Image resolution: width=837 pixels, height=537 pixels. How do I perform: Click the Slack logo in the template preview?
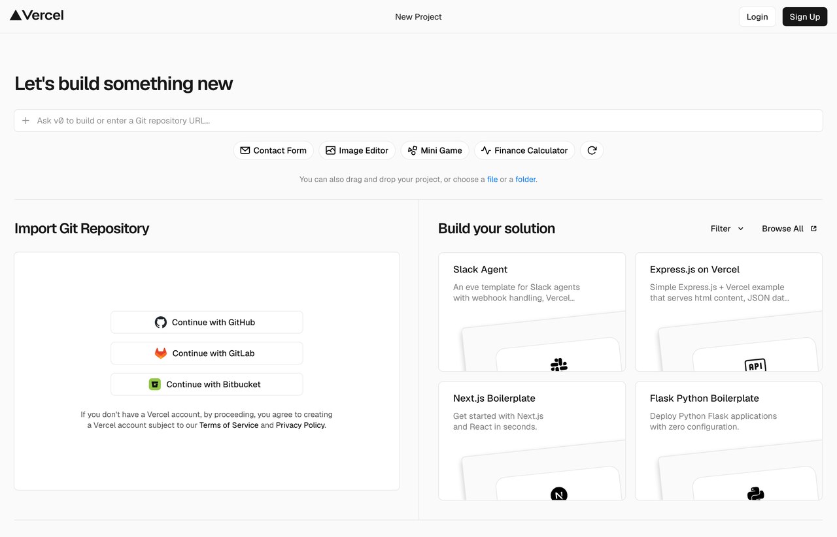[x=559, y=365]
